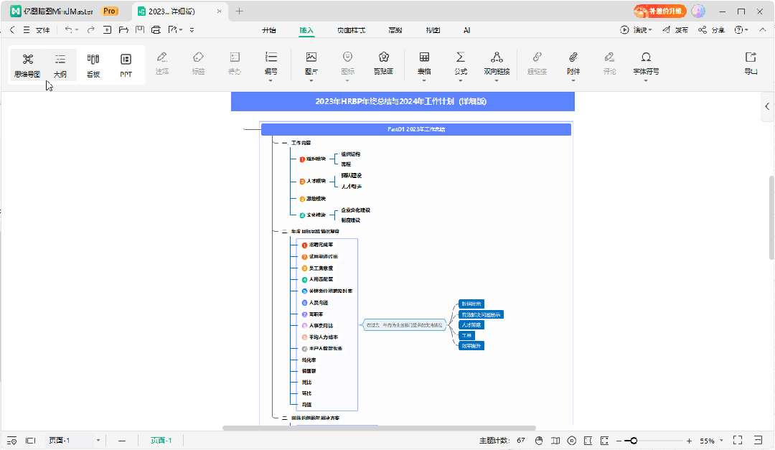Add a two-way link (双向链接)
This screenshot has width=775, height=450.
coord(497,63)
